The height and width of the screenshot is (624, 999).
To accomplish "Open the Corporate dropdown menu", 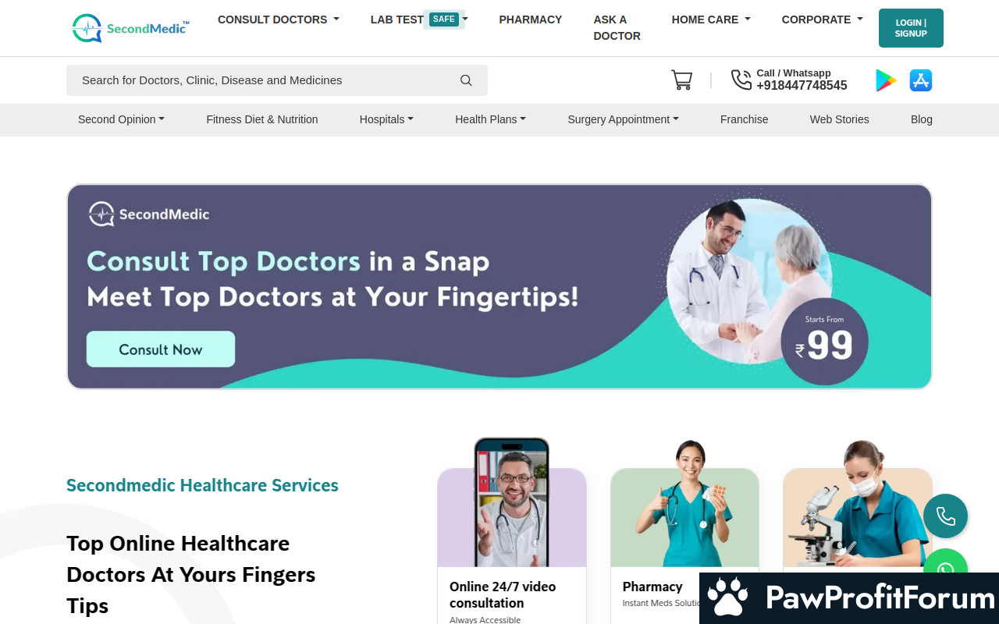I will pyautogui.click(x=823, y=19).
